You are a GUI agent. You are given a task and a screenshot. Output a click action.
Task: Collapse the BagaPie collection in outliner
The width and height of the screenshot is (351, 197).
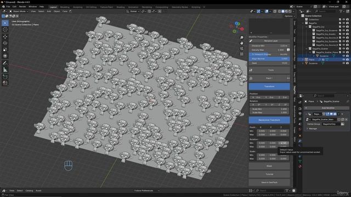303,23
